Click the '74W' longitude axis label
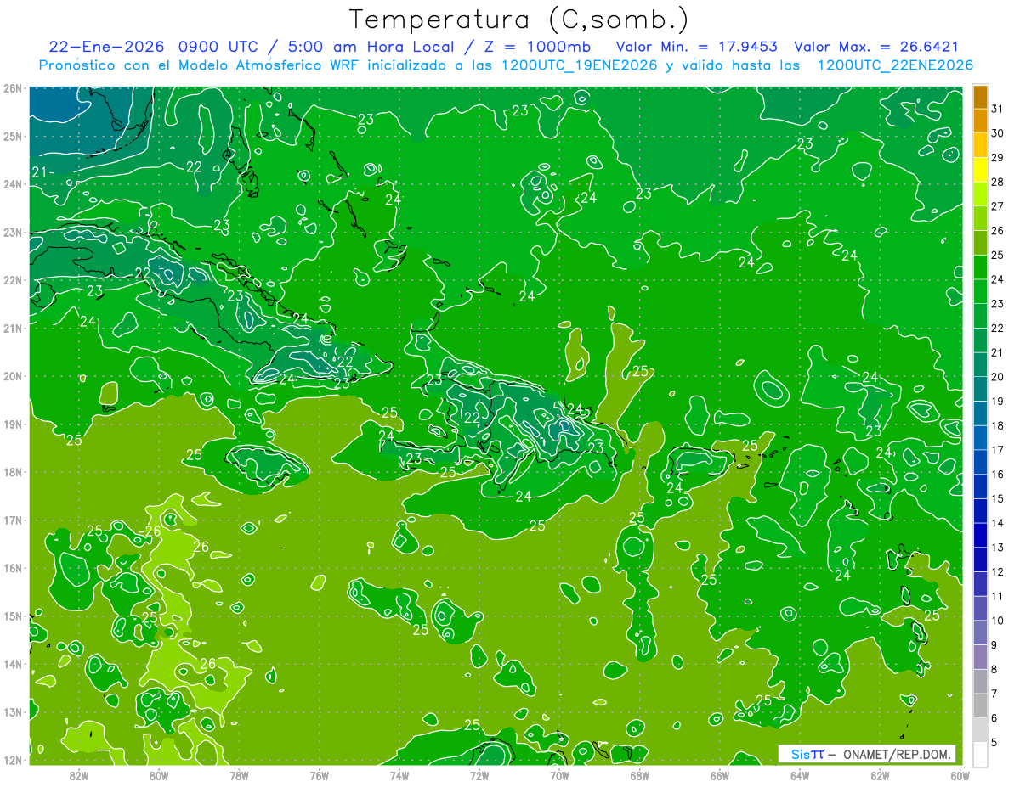1020x787 pixels. 399,775
